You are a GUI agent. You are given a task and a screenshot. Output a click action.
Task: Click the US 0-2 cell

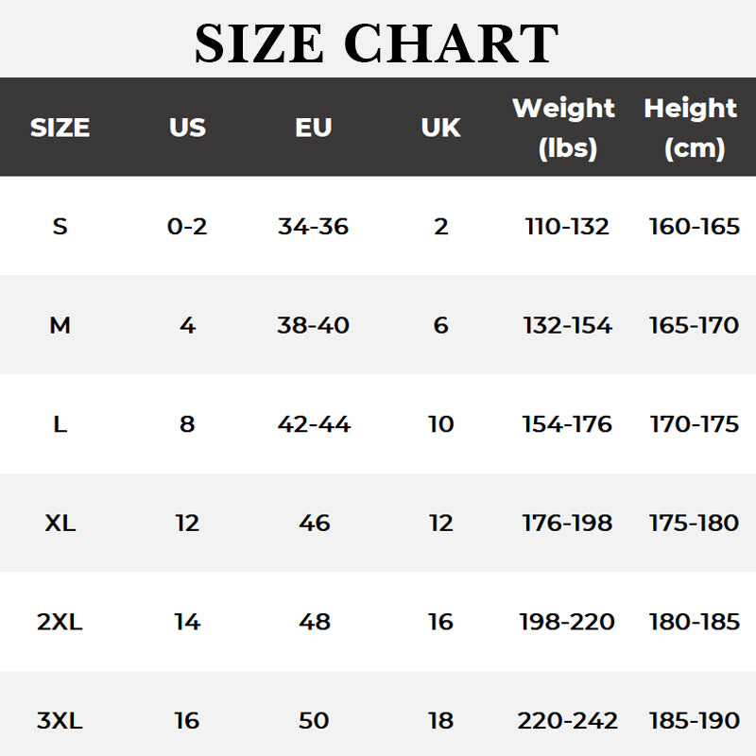point(187,227)
